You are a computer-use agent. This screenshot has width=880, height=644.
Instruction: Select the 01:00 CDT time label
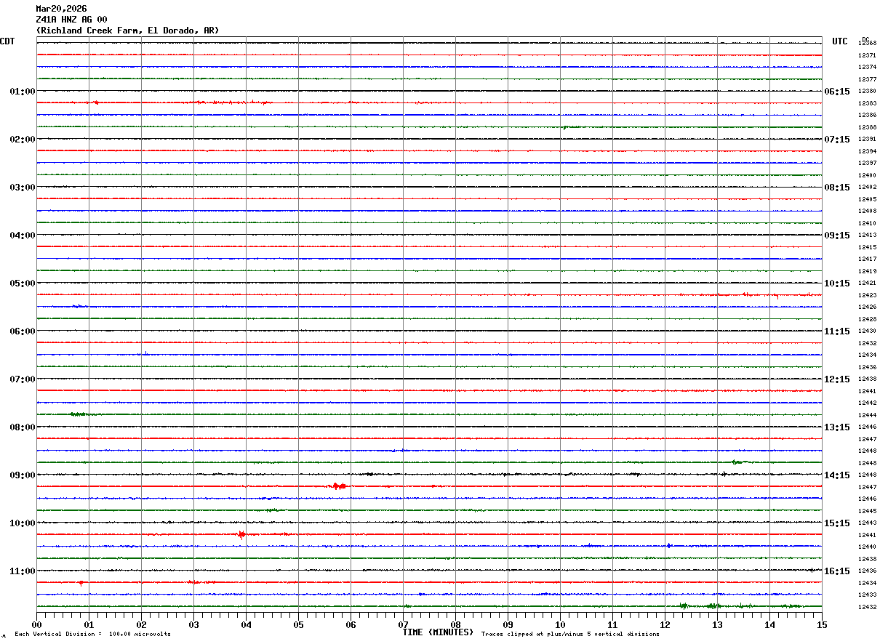[x=22, y=92]
